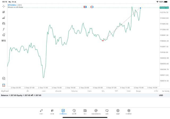Click the blue trade marker at the chart's right end
The image size is (170, 119).
pos(141,8)
